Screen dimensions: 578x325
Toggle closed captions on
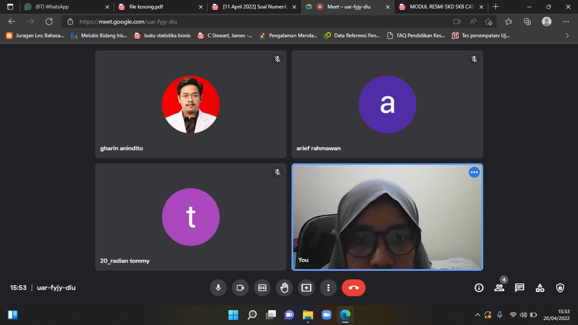pos(262,288)
